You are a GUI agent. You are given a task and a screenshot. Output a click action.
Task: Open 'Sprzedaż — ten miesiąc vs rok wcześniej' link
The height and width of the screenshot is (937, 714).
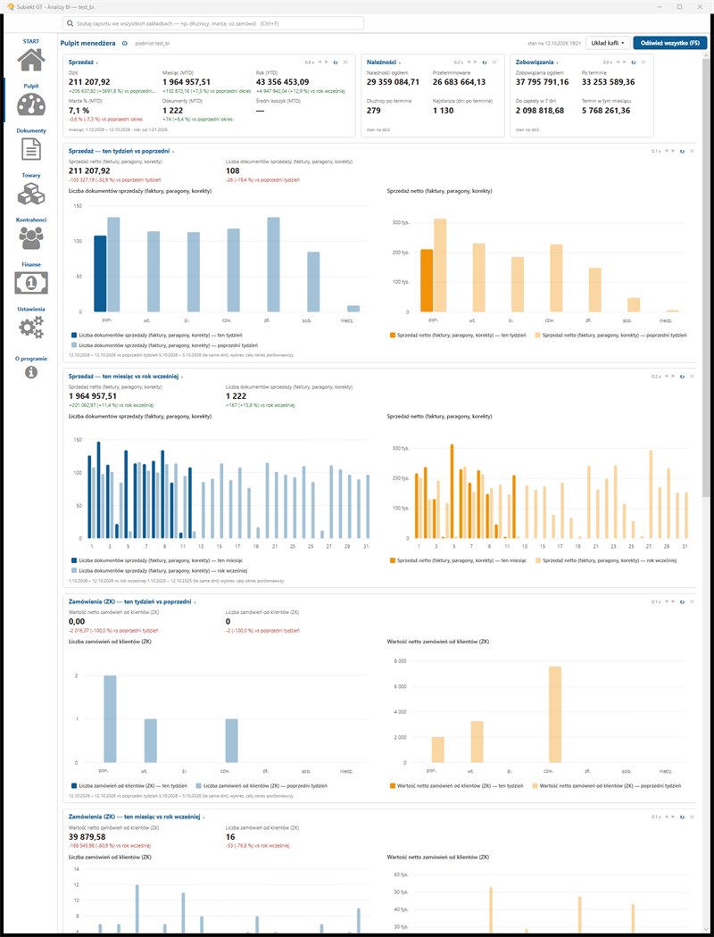124,377
